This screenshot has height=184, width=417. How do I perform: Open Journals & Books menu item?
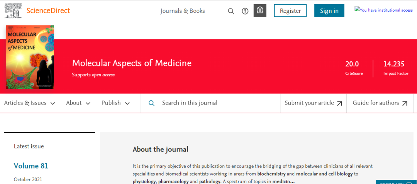pos(183,11)
